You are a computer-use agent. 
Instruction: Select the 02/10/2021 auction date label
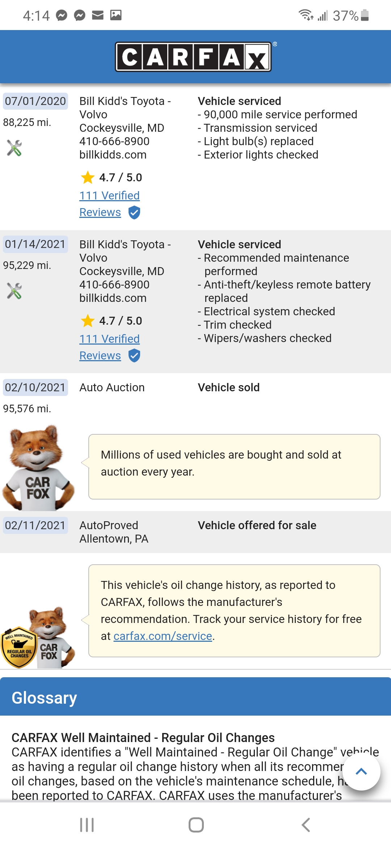[35, 388]
